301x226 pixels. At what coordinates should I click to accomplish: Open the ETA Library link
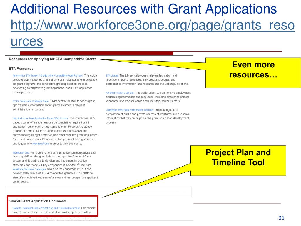point(112,76)
